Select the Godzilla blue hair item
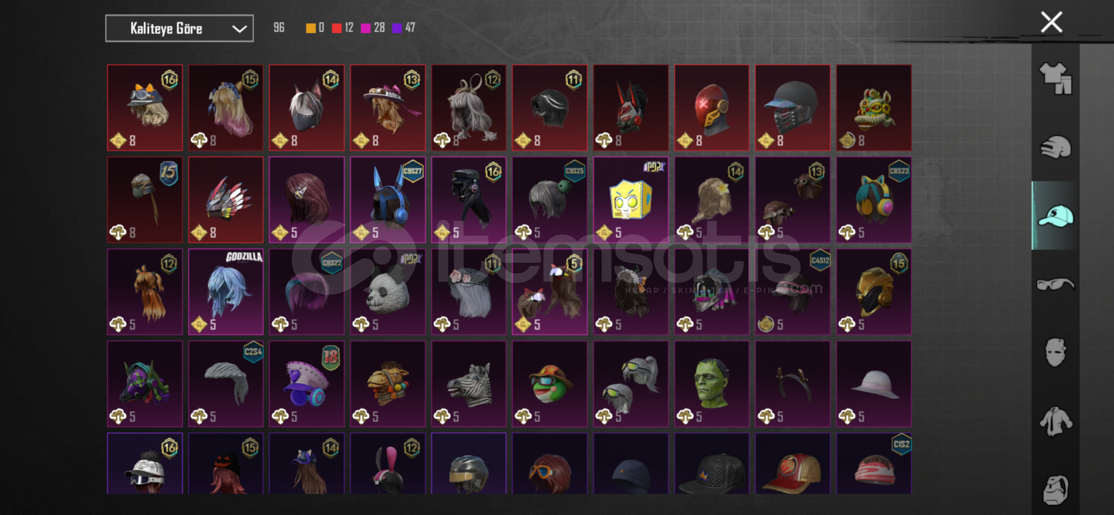1114x515 pixels. click(225, 291)
